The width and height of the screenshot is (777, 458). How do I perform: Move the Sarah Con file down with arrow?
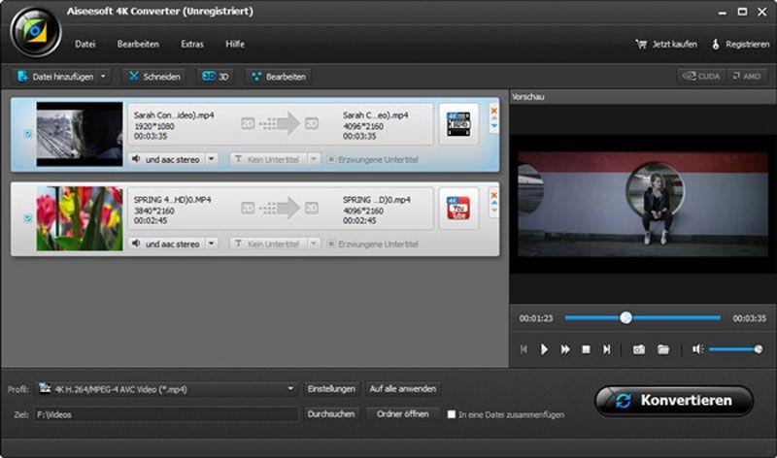[493, 127]
